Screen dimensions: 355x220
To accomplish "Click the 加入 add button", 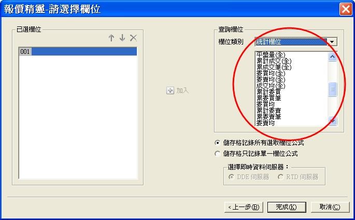I will (178, 91).
